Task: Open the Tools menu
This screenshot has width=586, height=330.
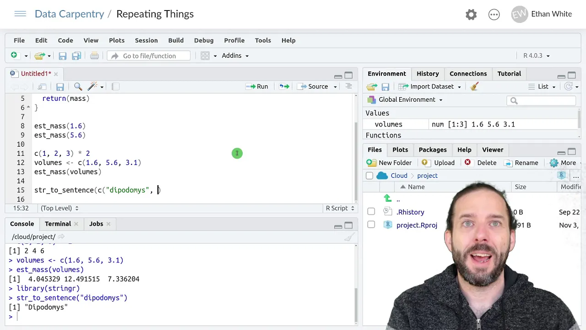Action: [263, 40]
